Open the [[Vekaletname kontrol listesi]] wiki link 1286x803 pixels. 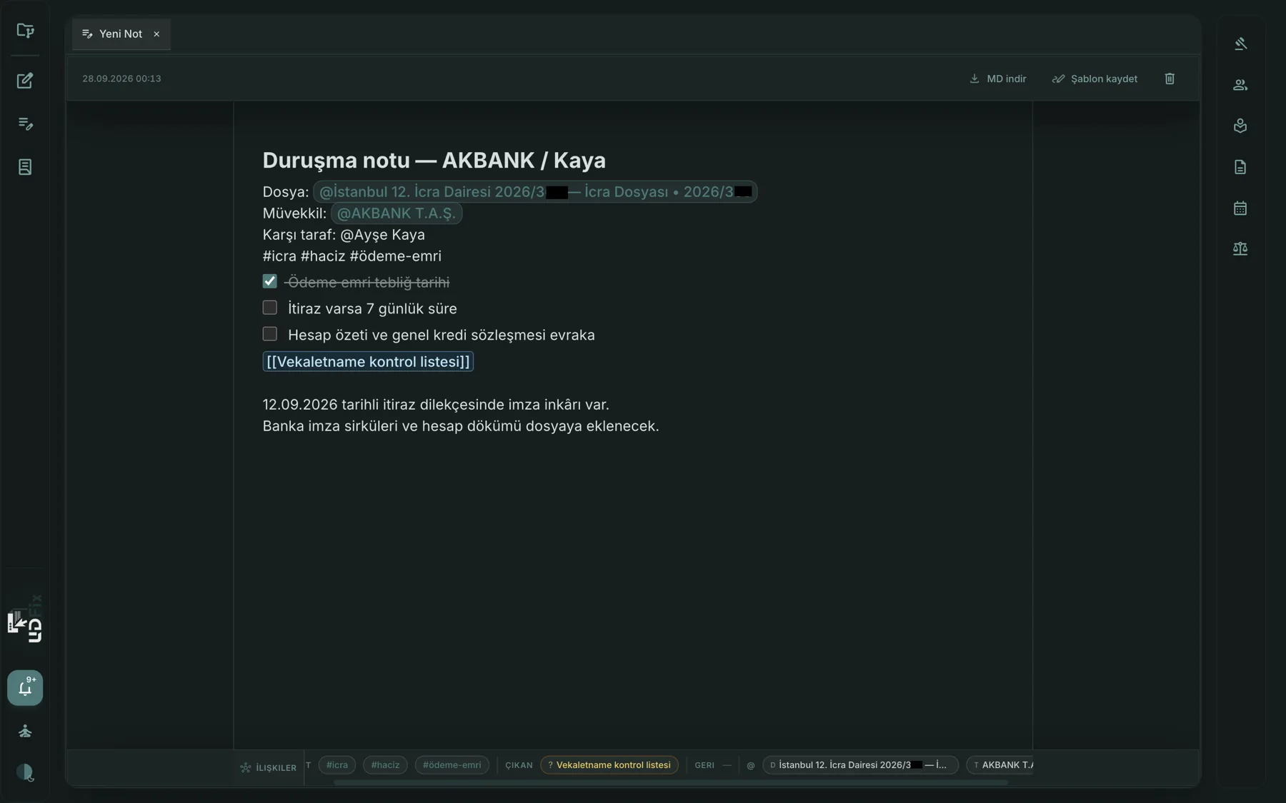tap(368, 362)
